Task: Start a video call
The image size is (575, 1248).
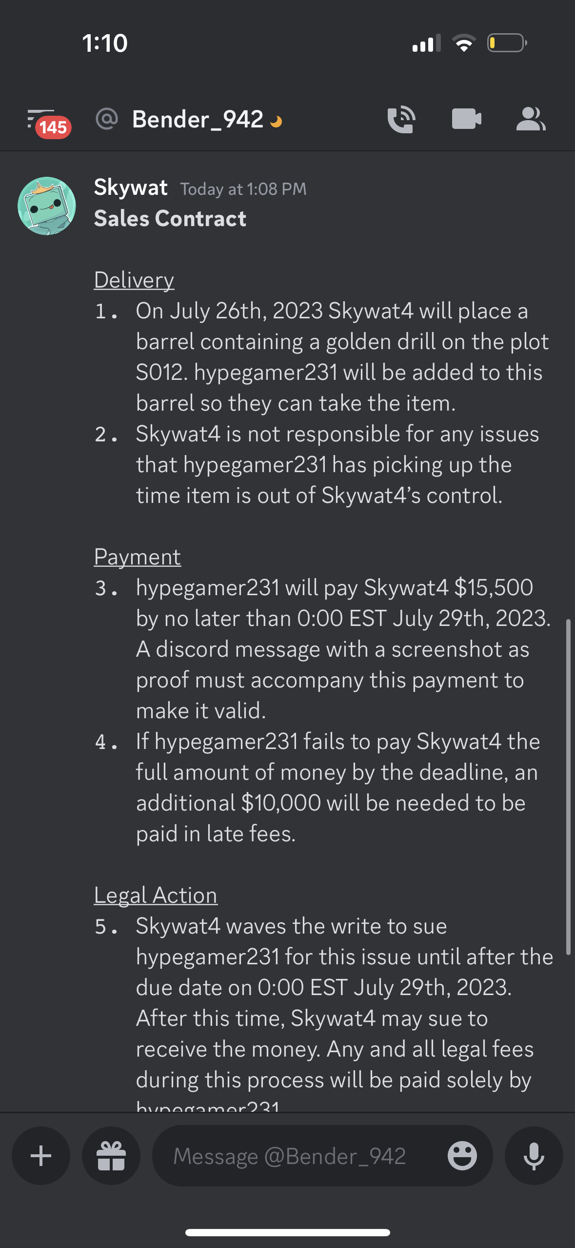Action: 467,119
